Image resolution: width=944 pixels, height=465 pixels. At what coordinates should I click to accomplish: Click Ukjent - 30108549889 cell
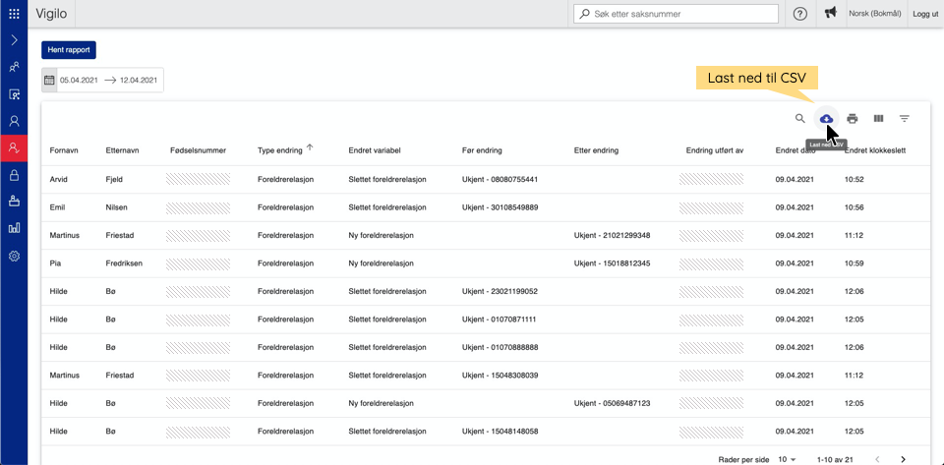point(500,207)
